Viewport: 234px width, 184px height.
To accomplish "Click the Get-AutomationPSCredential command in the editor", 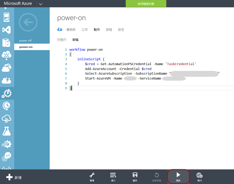I will (126, 64).
